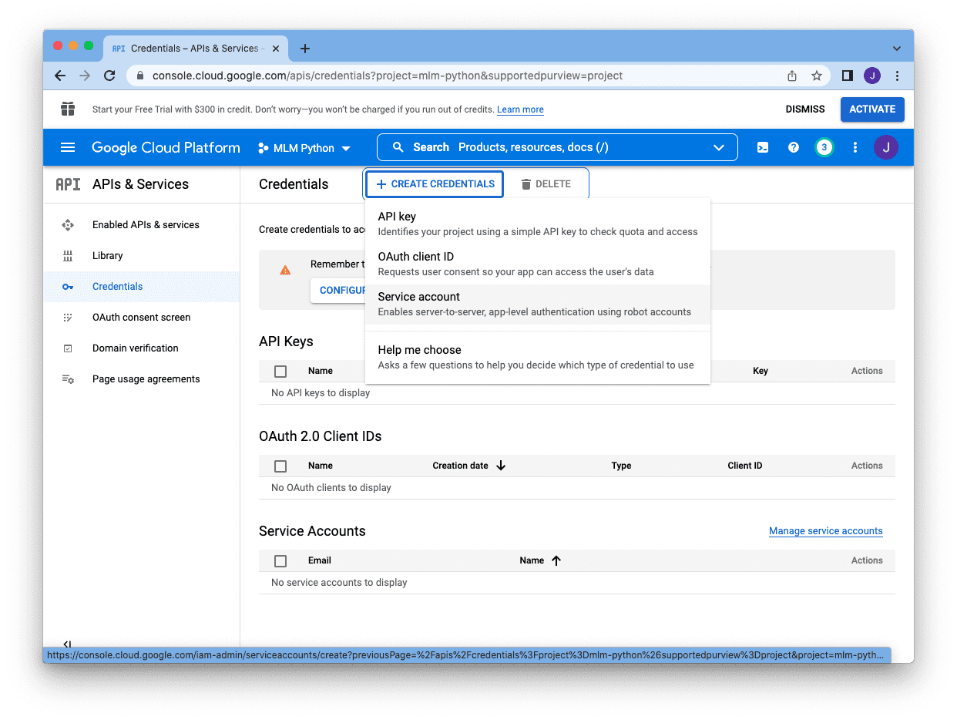Select the Credentials browser tab
The height and width of the screenshot is (720, 957).
pos(196,48)
